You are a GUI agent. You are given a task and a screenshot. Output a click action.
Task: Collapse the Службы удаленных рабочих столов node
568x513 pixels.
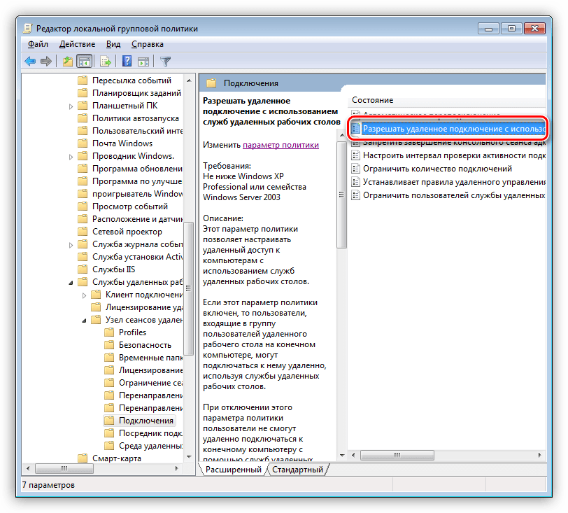click(x=71, y=283)
